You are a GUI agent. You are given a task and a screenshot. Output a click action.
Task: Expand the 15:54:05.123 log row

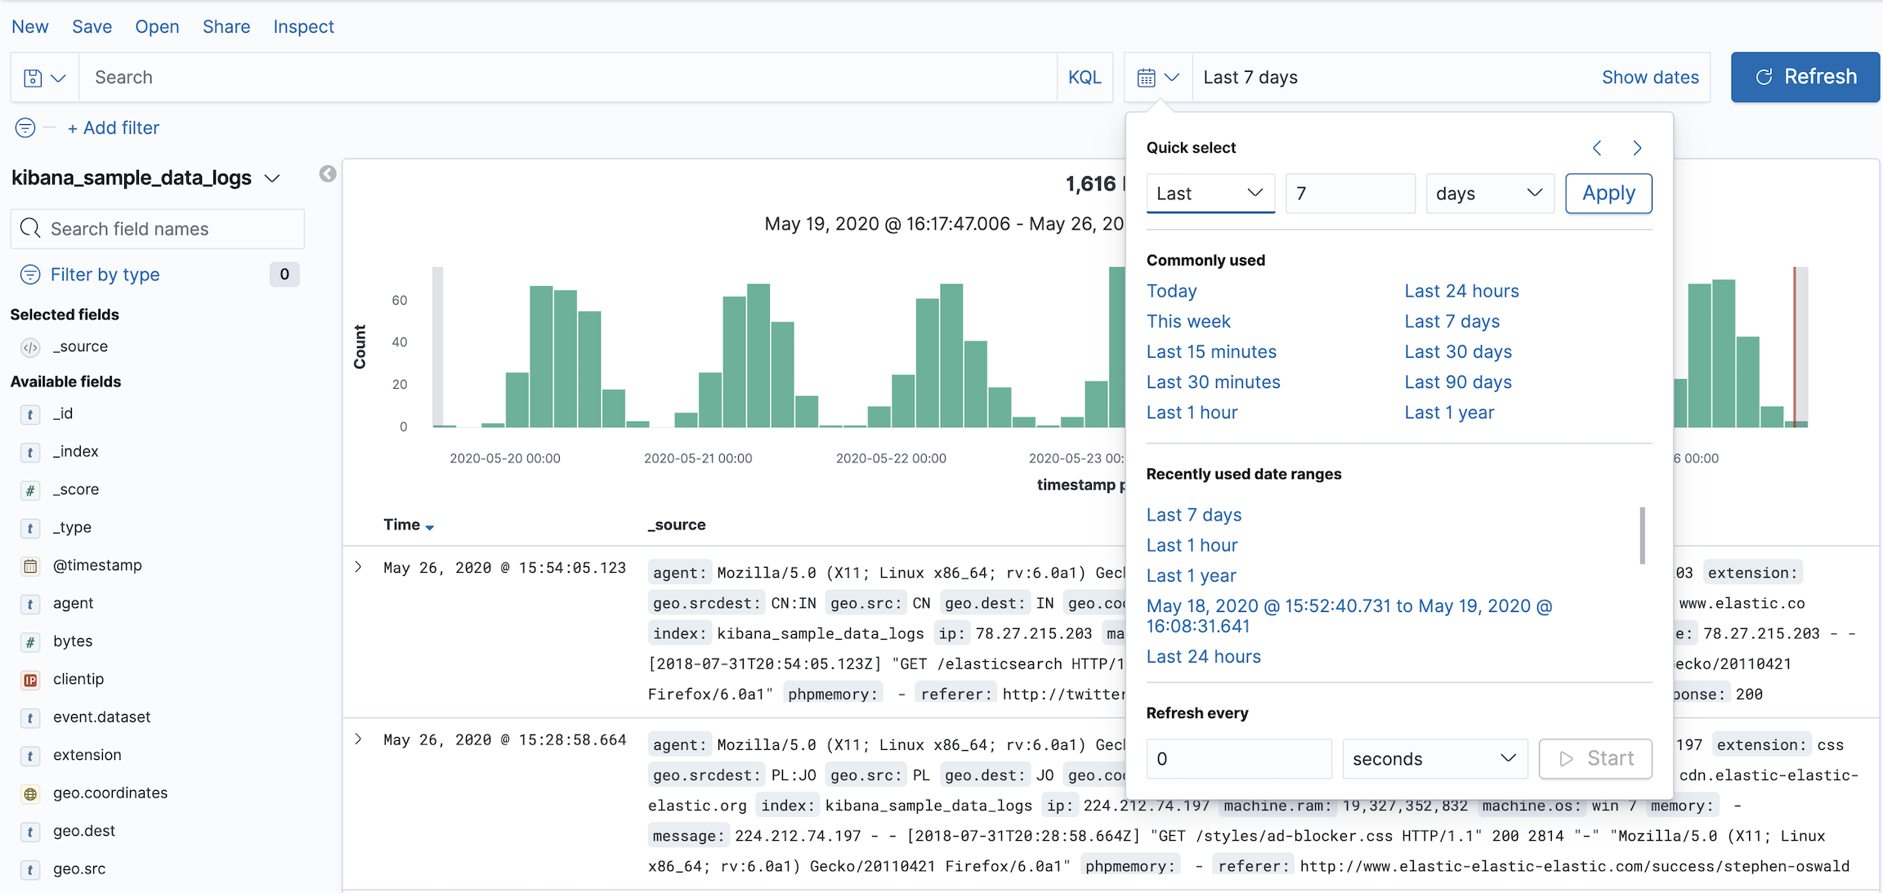click(x=358, y=567)
